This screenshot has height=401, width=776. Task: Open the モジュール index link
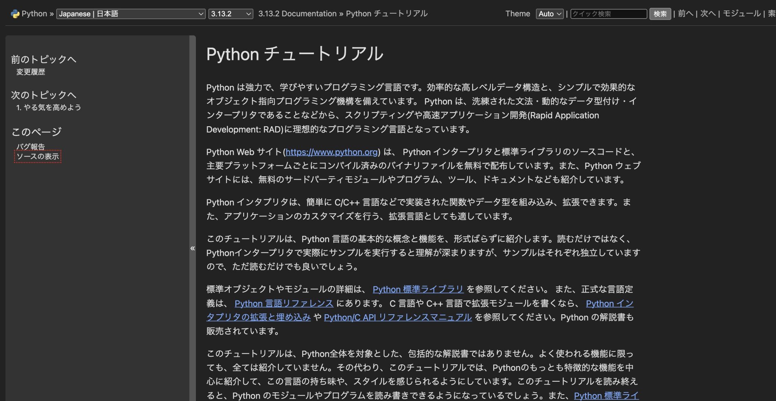tap(742, 14)
